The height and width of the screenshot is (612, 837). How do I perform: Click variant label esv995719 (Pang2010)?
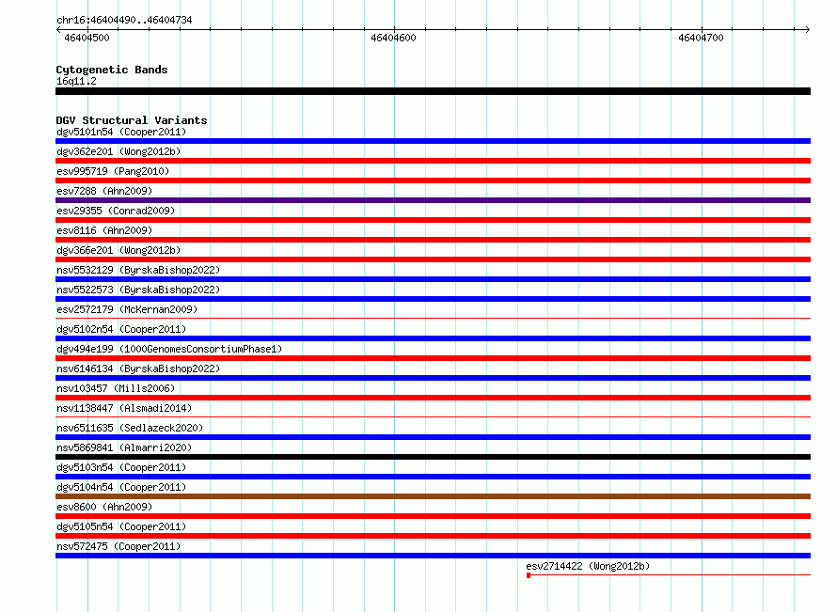pyautogui.click(x=113, y=171)
